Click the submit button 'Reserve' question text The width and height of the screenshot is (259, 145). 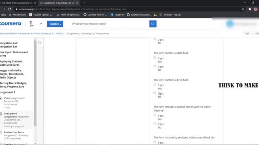pos(182,109)
